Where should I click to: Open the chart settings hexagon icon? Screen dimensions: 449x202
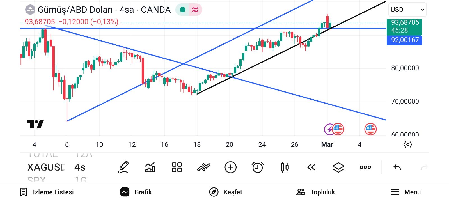tap(408, 144)
